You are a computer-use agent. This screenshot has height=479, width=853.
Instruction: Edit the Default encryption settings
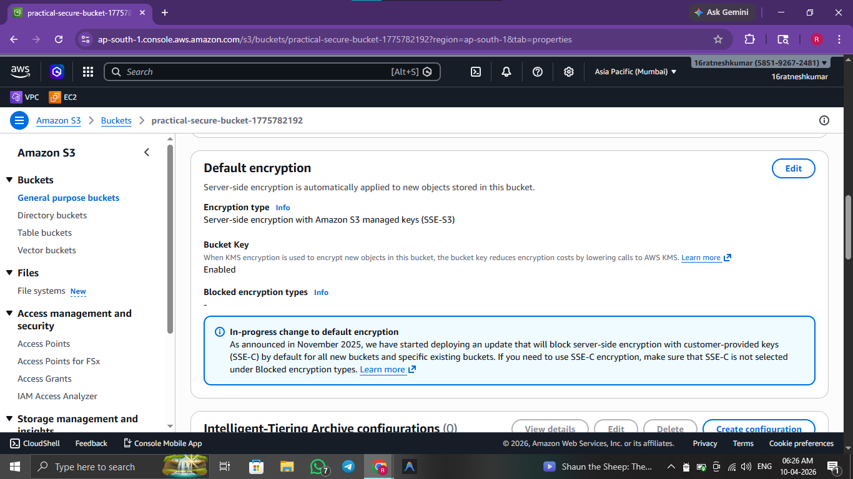point(794,168)
